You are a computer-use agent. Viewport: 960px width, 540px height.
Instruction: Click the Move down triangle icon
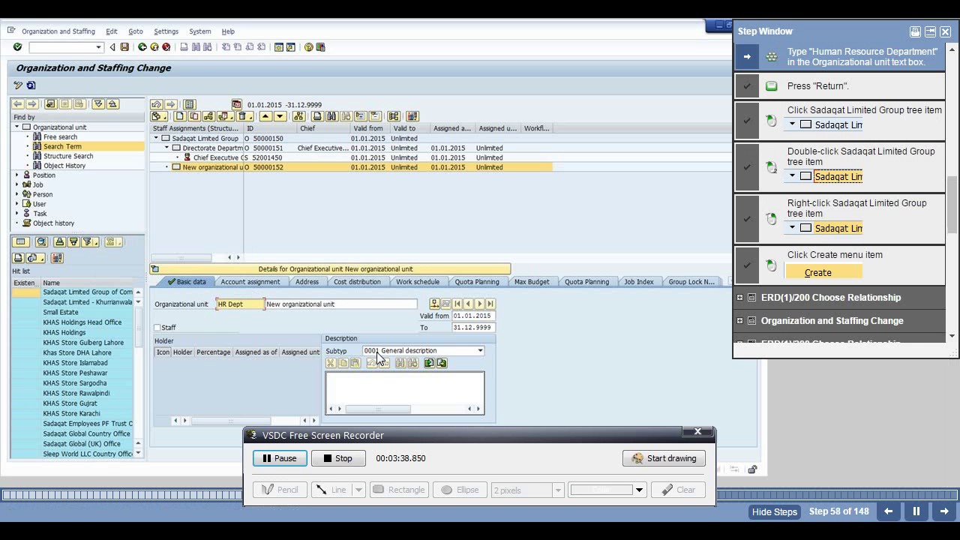[x=280, y=116]
